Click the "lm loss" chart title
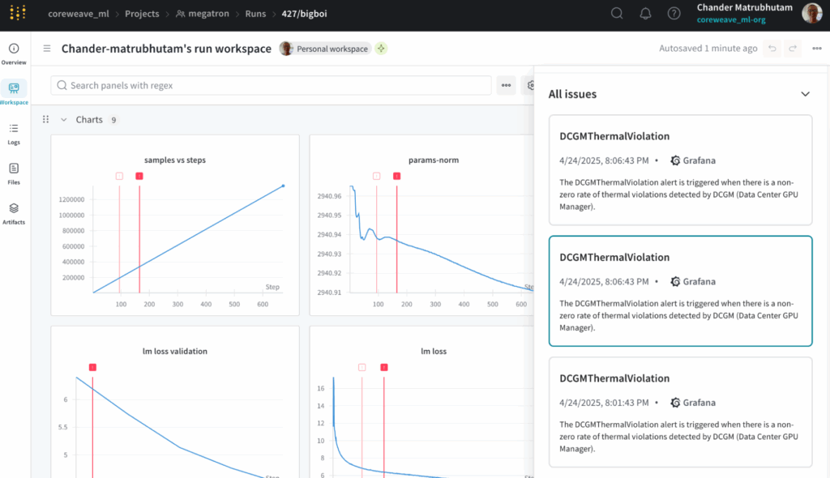Viewport: 830px width, 478px height. click(434, 351)
